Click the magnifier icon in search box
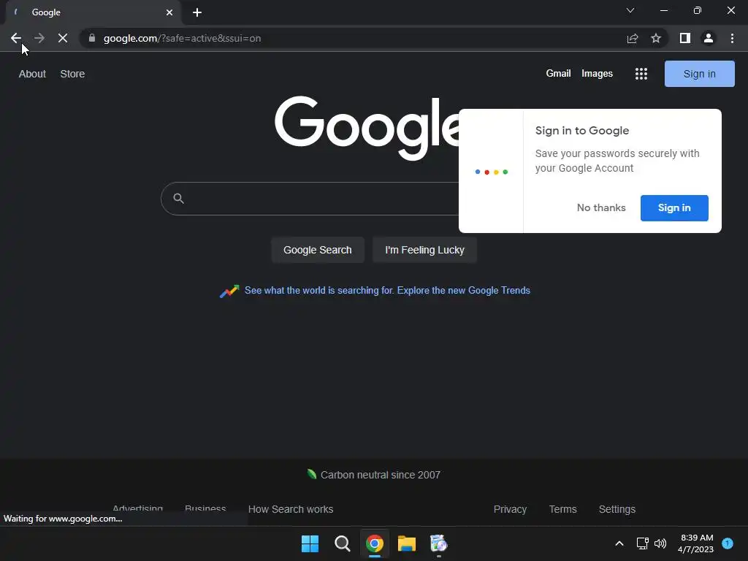The image size is (748, 561). 178,199
